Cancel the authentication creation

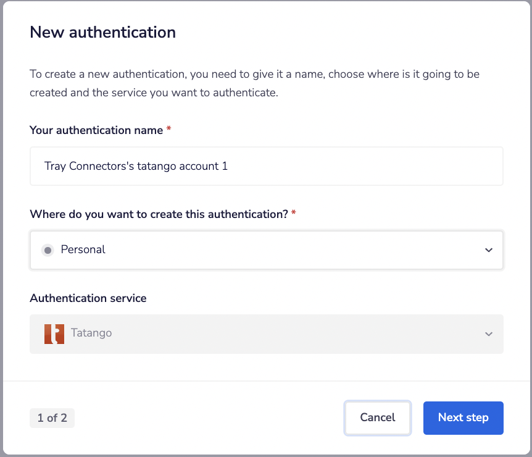coord(377,417)
